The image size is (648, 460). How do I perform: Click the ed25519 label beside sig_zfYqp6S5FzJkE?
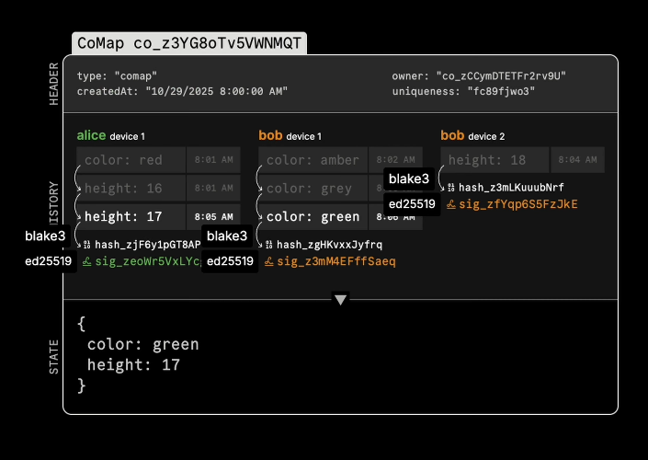pyautogui.click(x=412, y=204)
